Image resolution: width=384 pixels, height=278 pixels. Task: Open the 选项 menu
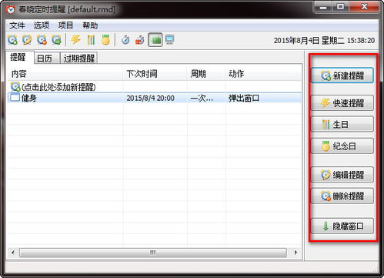42,25
